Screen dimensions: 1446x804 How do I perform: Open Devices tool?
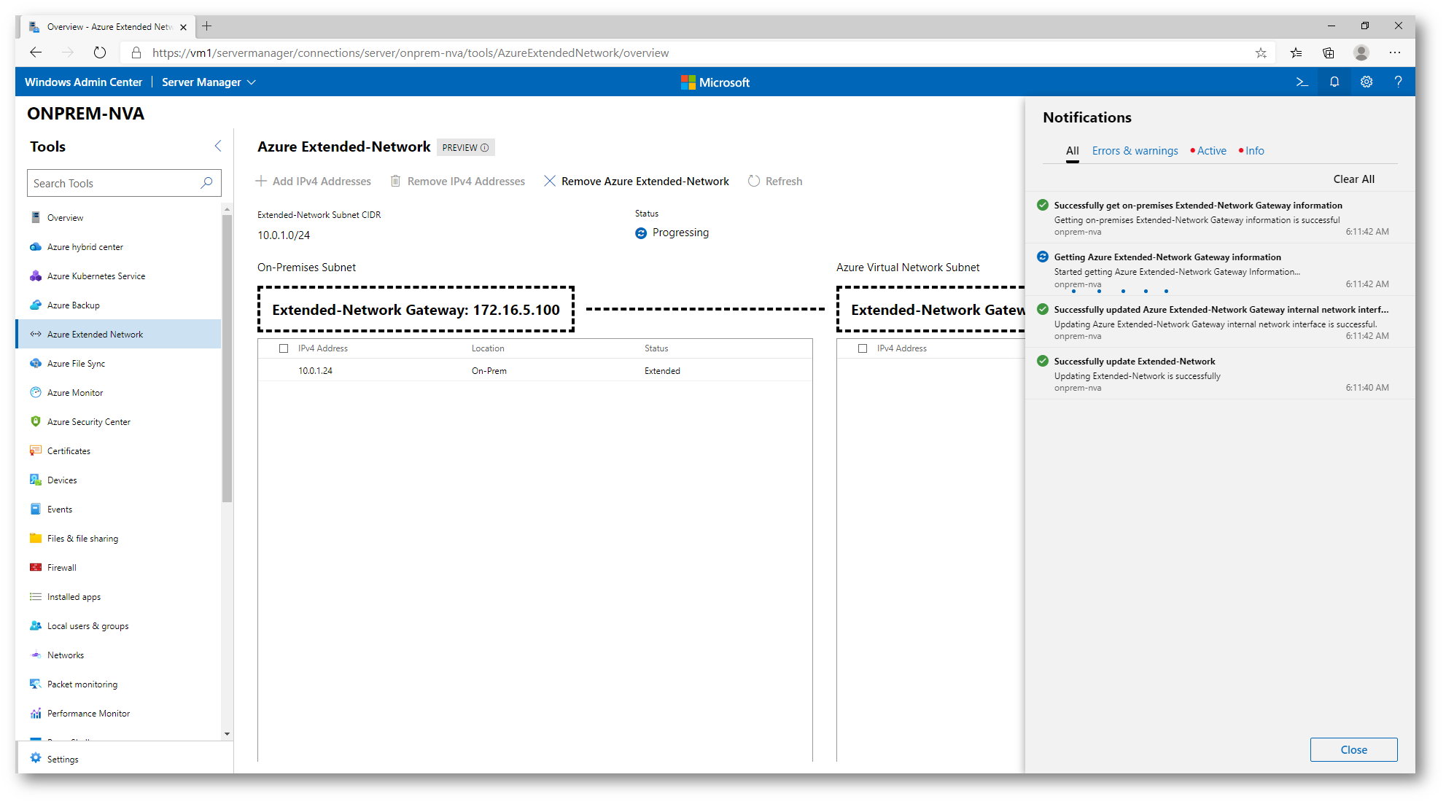[118, 480]
